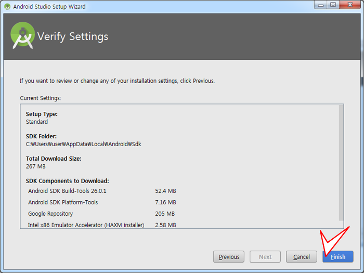Click the 'Verify Settings' heading

click(73, 37)
